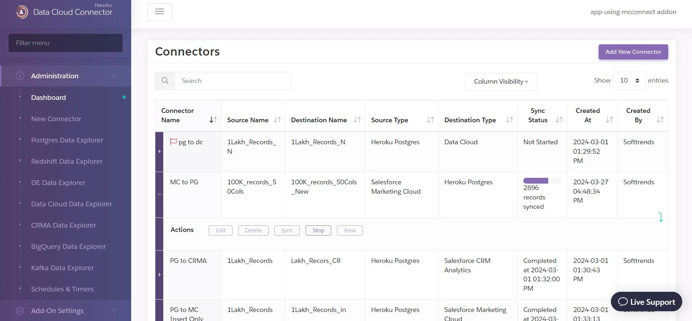Click the Administration info icon
The image size is (692, 321).
click(20, 76)
